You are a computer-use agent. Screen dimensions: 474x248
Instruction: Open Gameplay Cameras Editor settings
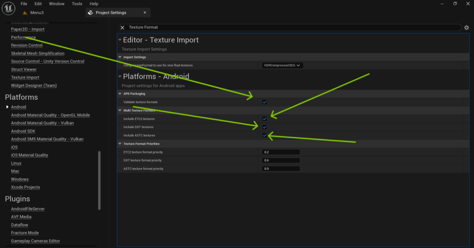(x=35, y=241)
